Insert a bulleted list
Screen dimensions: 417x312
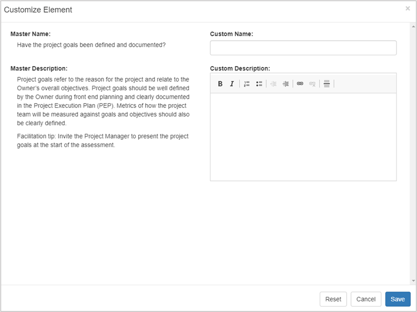[259, 84]
